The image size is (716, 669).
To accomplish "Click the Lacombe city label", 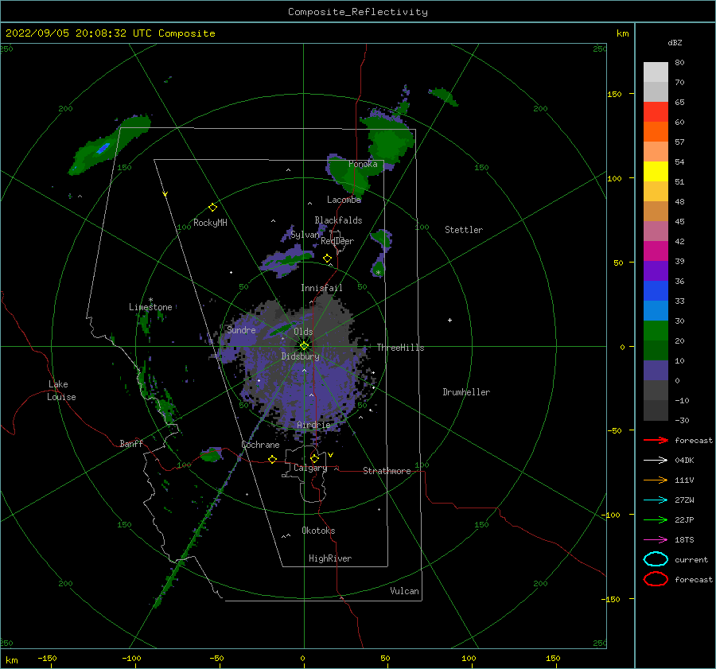I will 344,200.
